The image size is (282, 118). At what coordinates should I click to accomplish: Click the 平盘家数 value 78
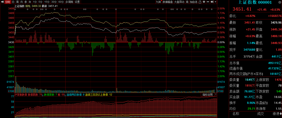(x=280, y=86)
